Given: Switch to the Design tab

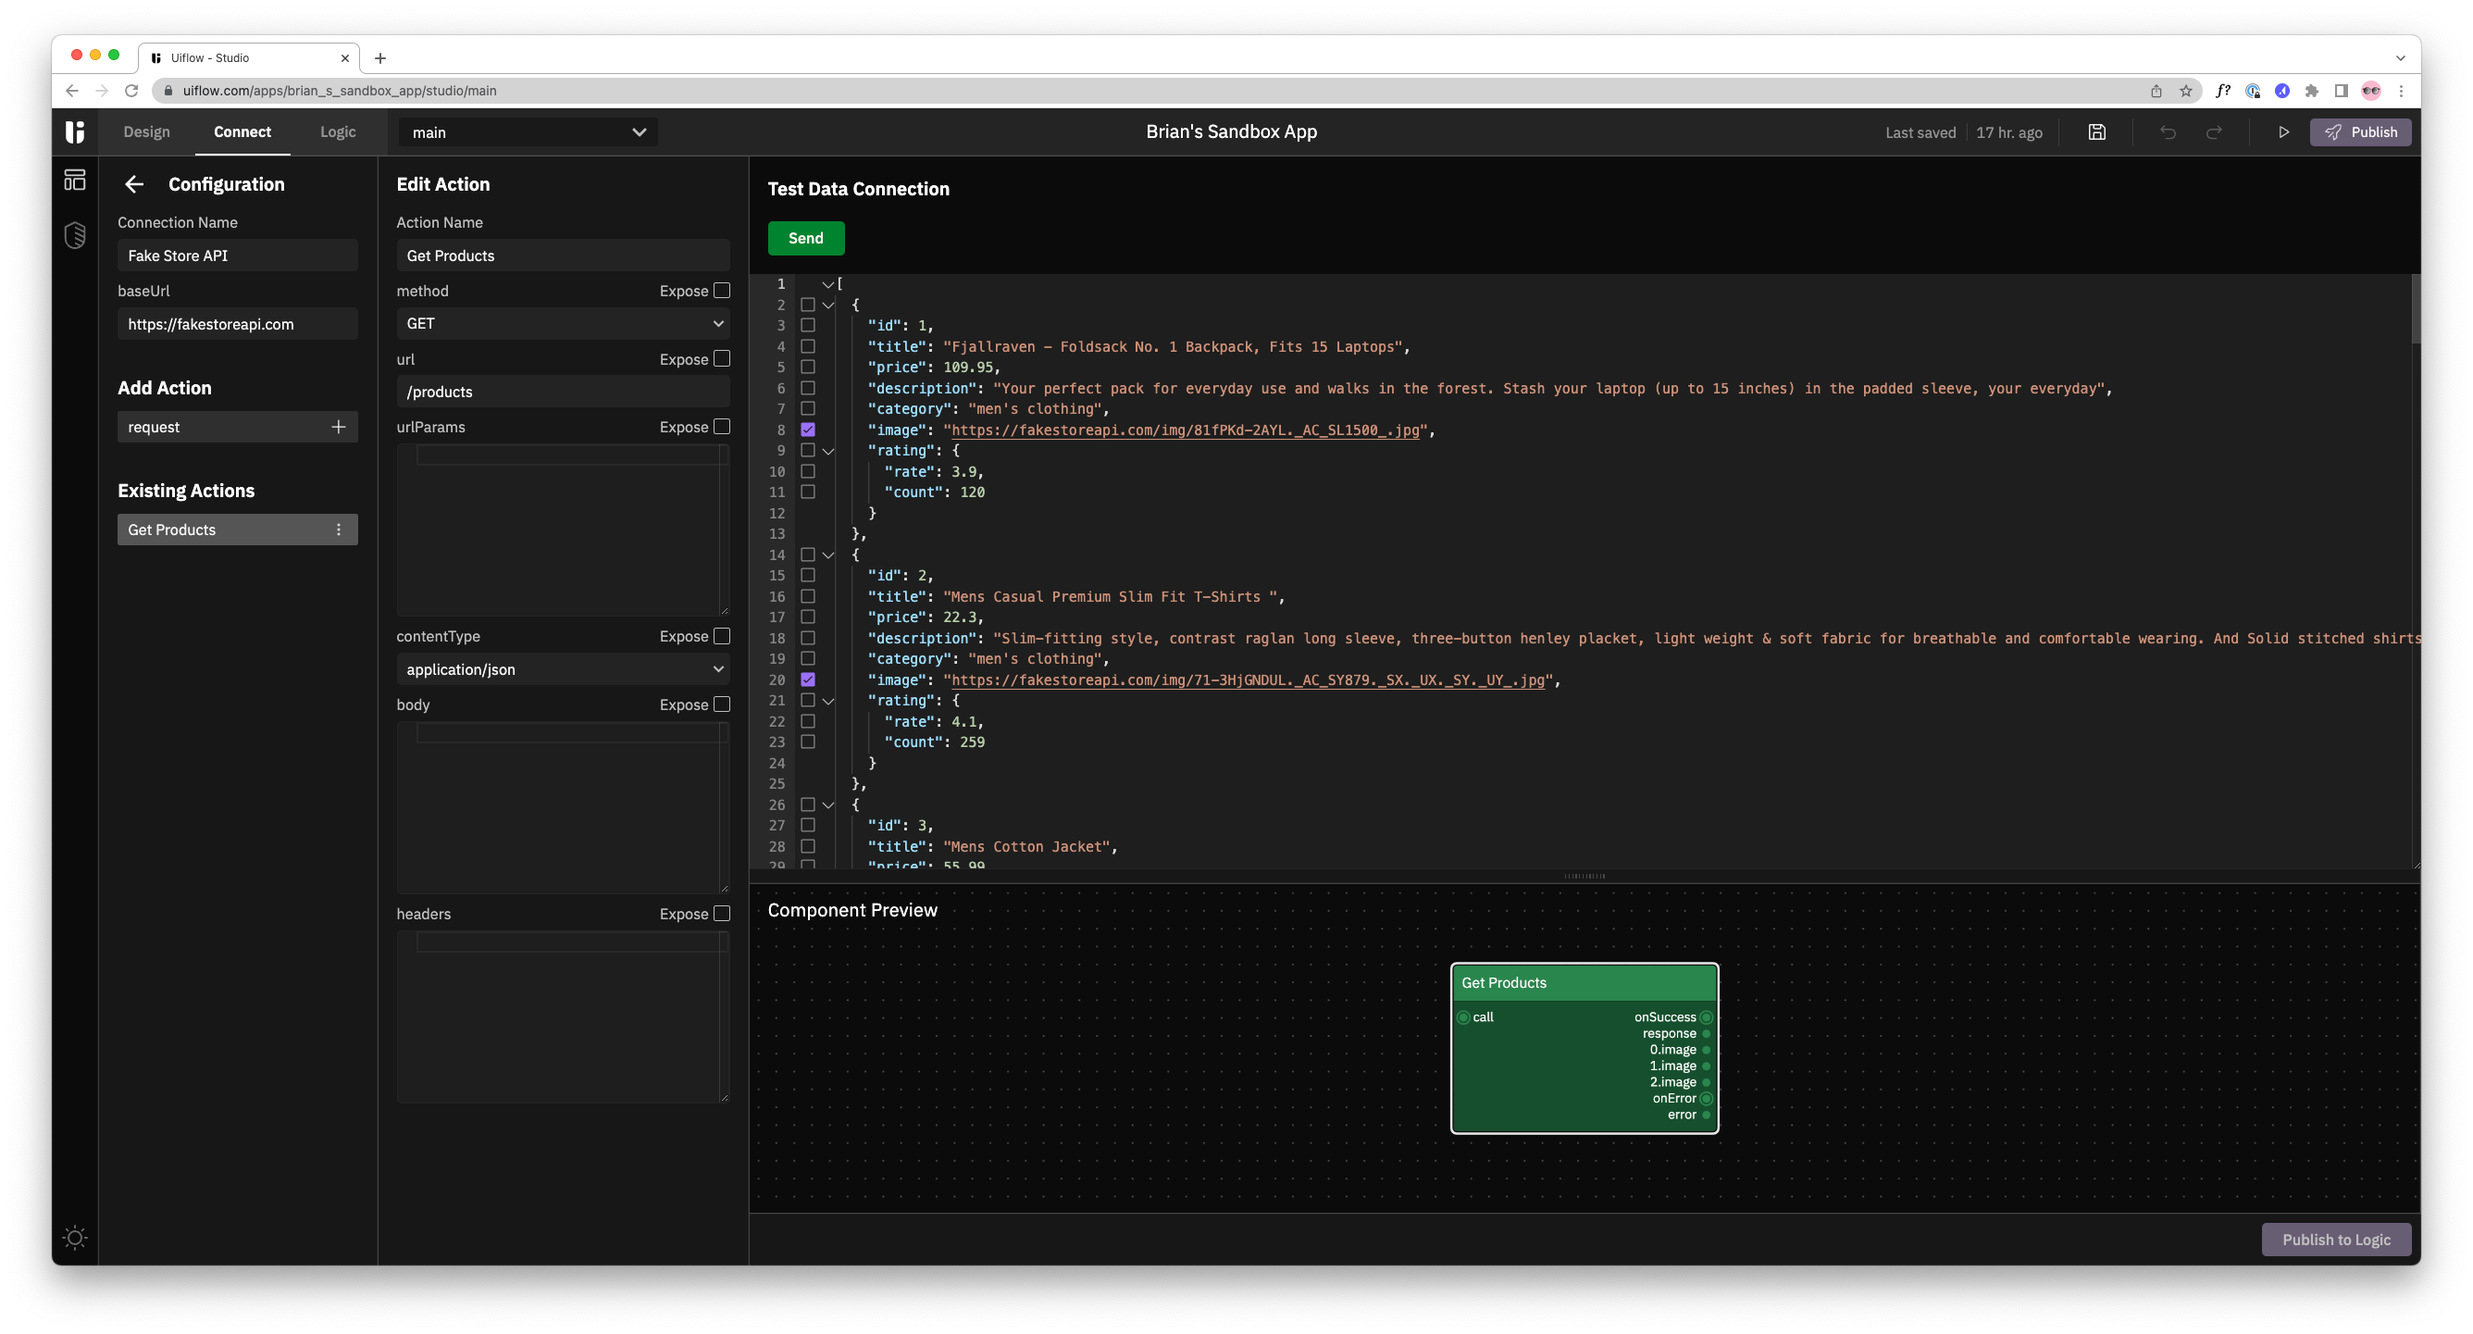Looking at the screenshot, I should [x=147, y=131].
